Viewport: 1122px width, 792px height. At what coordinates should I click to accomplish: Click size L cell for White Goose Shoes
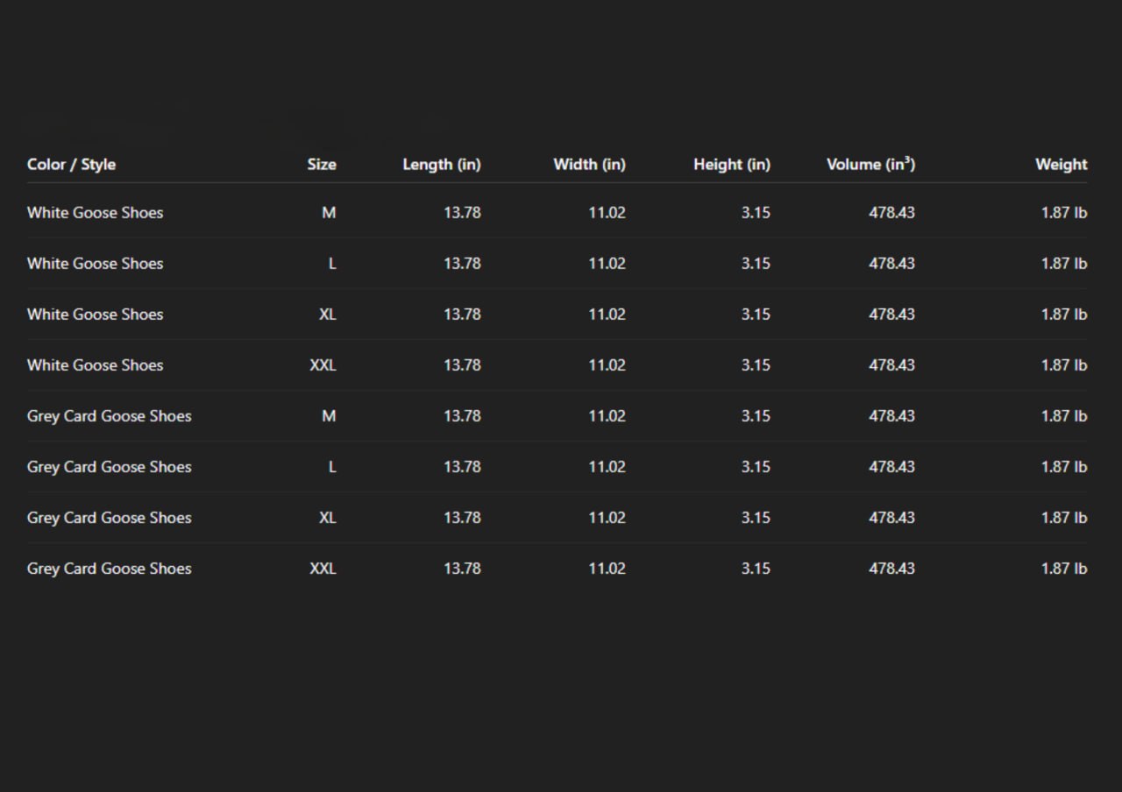point(331,264)
